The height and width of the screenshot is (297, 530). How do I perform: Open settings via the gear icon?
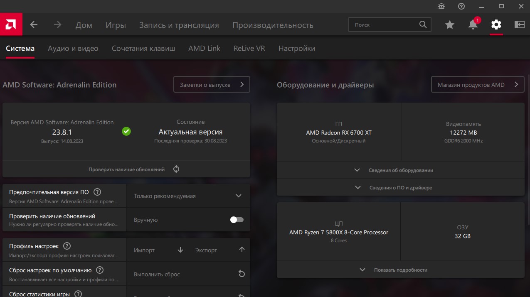point(496,25)
